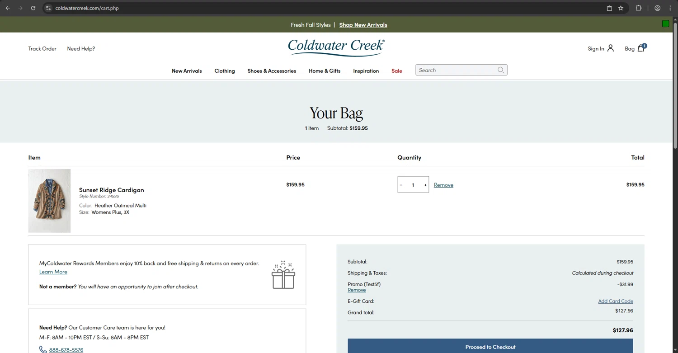
Task: Increase quantity with the plus button
Action: point(425,185)
